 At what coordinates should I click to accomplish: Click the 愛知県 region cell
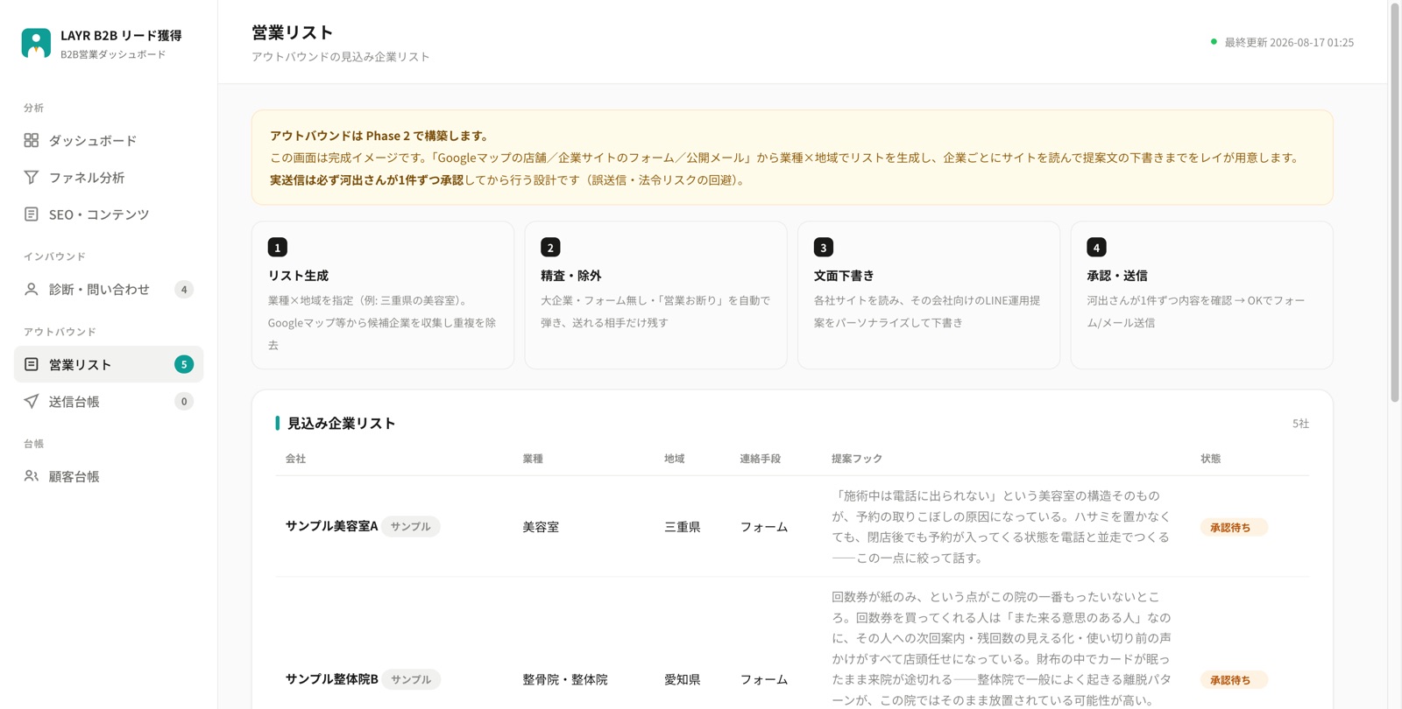click(682, 679)
